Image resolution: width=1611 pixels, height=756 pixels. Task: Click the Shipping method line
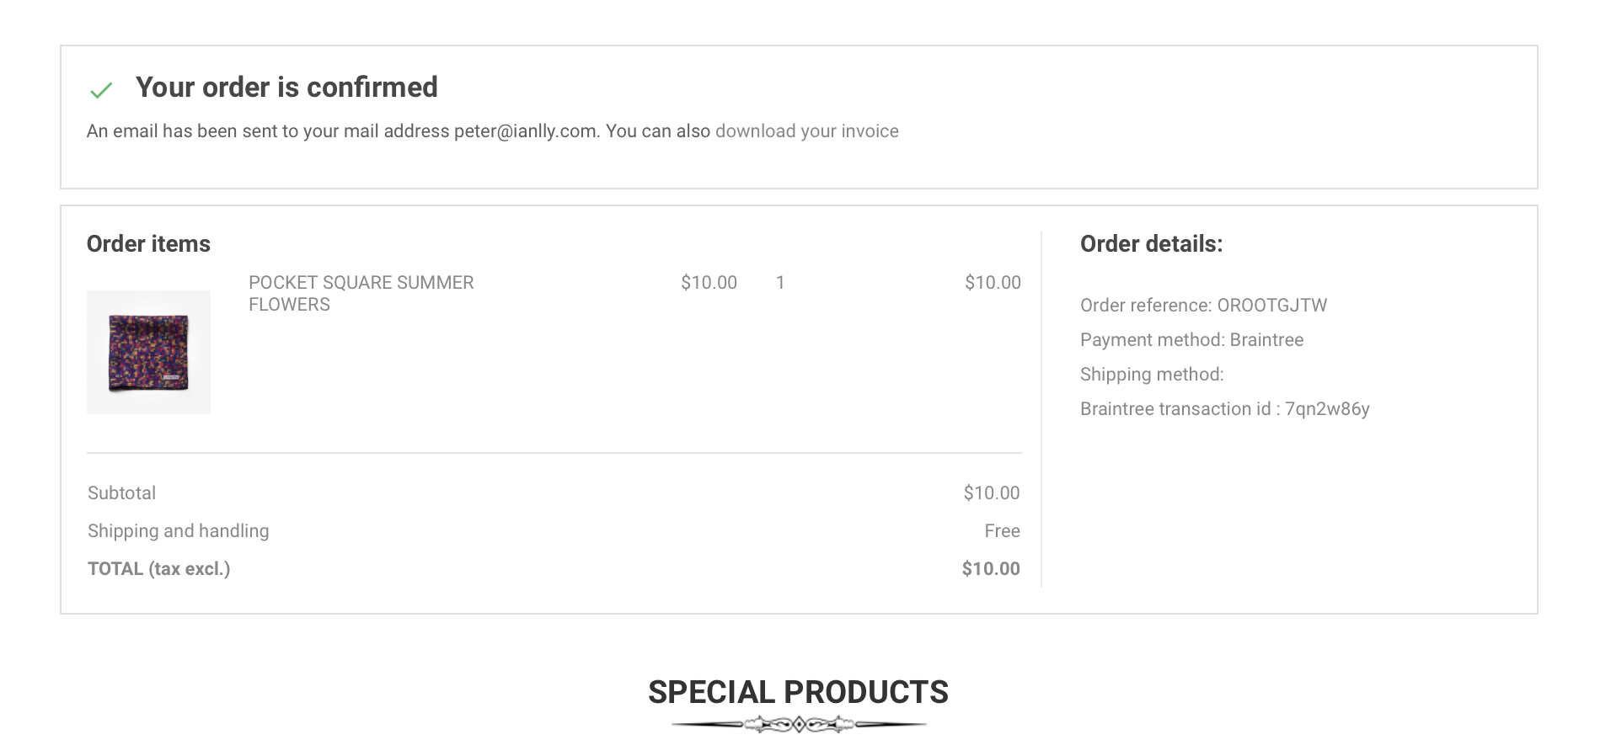click(1152, 375)
